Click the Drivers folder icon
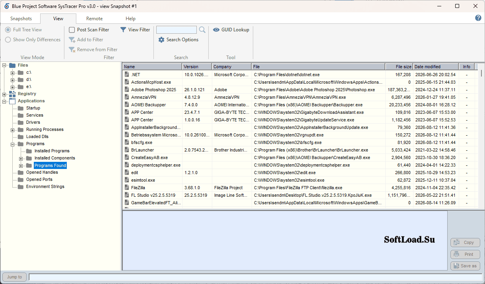The height and width of the screenshot is (284, 485). coord(21,122)
